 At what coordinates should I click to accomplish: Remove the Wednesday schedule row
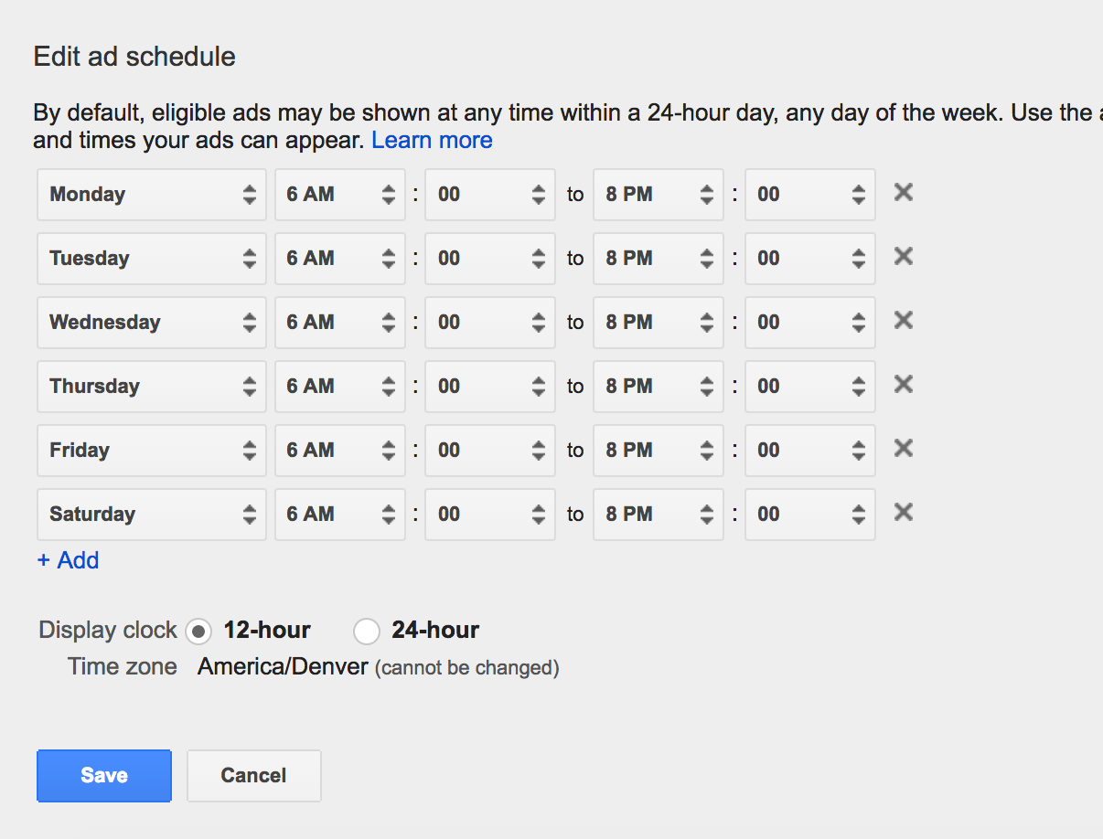[x=902, y=321]
